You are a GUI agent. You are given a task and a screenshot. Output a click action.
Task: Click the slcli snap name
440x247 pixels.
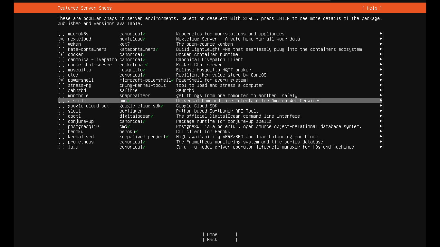(74, 111)
